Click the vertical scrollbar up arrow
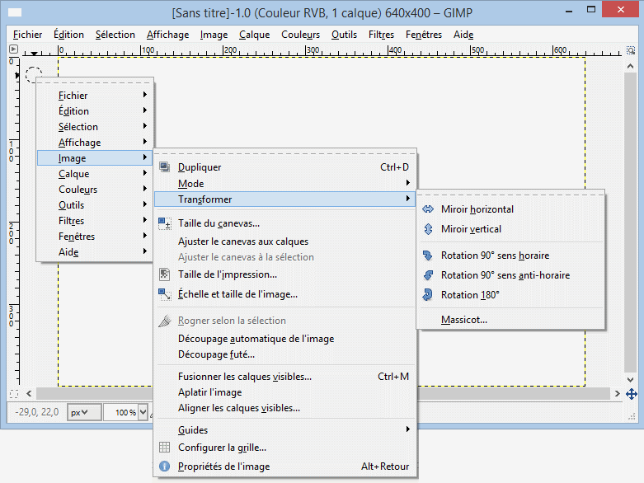 click(631, 66)
